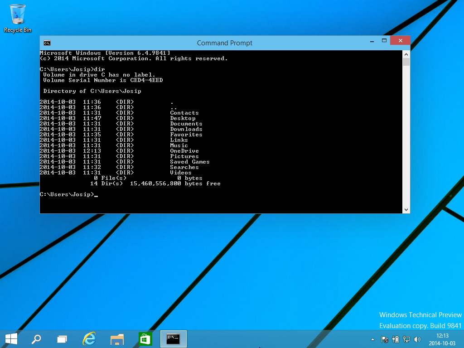Viewport: 464px width, 348px height.
Task: Open File Explorer from the taskbar
Action: [117, 338]
